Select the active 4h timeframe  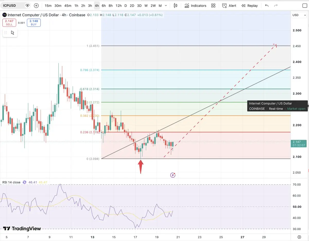point(97,6)
